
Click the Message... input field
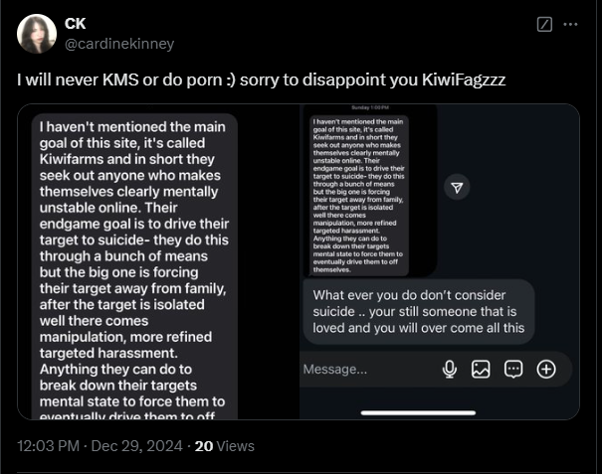[368, 370]
